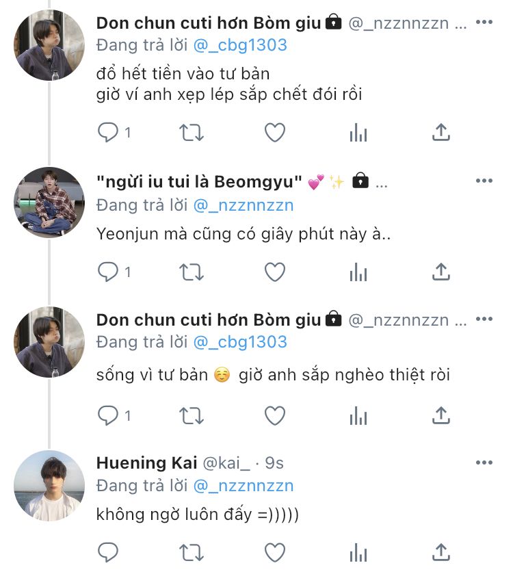The width and height of the screenshot is (513, 574).
Task: View analytics of the Yeonjun tweet
Action: [x=358, y=272]
